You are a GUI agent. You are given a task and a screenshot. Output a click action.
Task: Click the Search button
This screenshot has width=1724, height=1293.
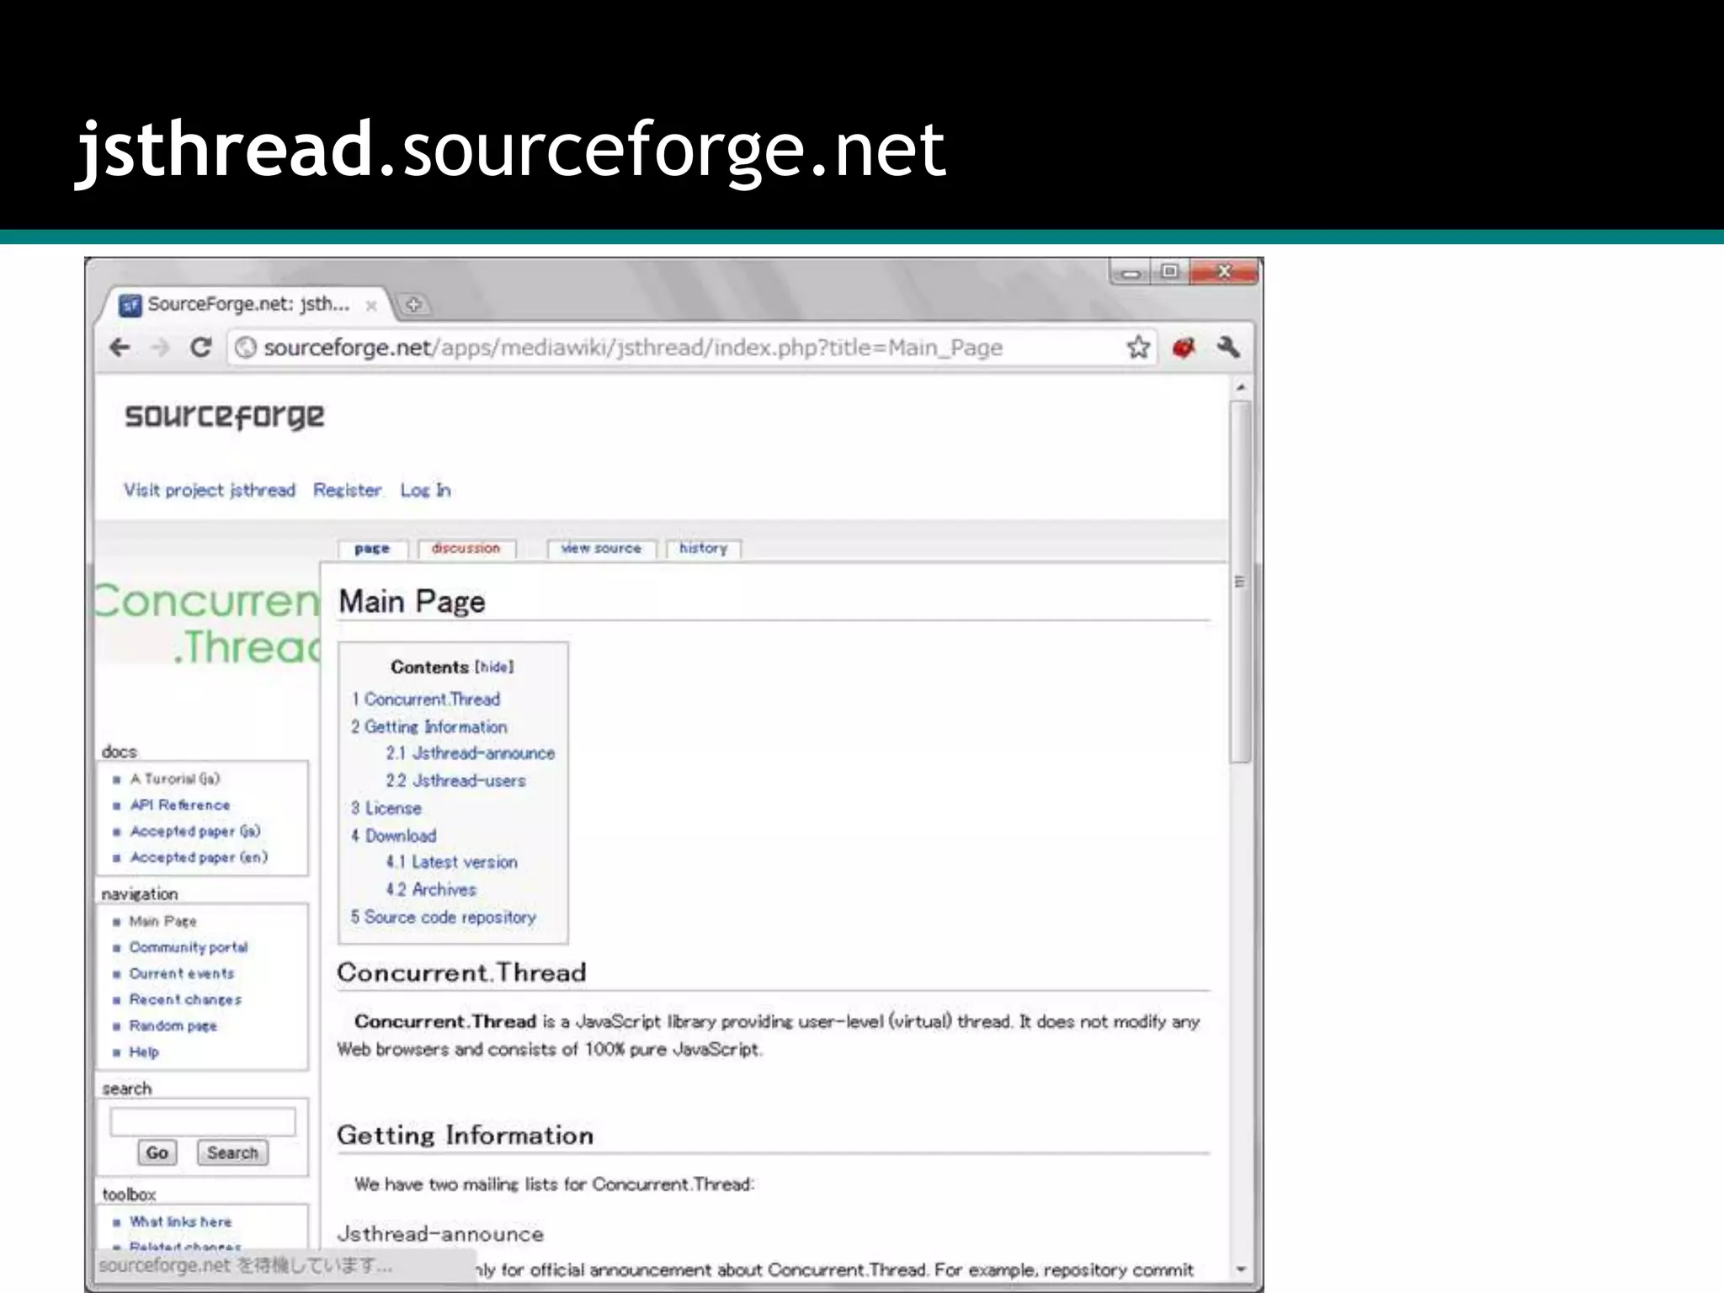[x=232, y=1152]
